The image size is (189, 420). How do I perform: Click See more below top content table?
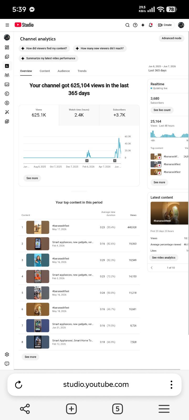[30, 357]
